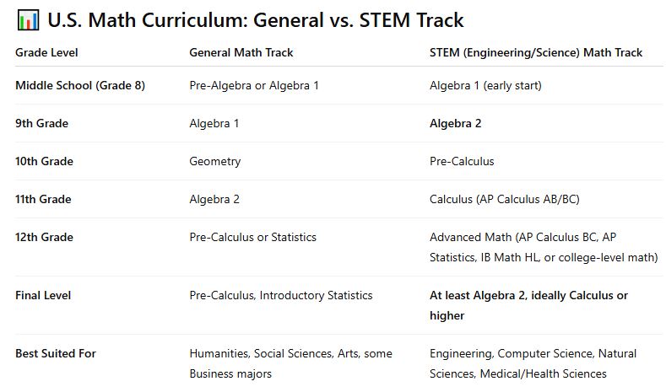
Task: Click the 'Final Level' row label
Action: 43,295
